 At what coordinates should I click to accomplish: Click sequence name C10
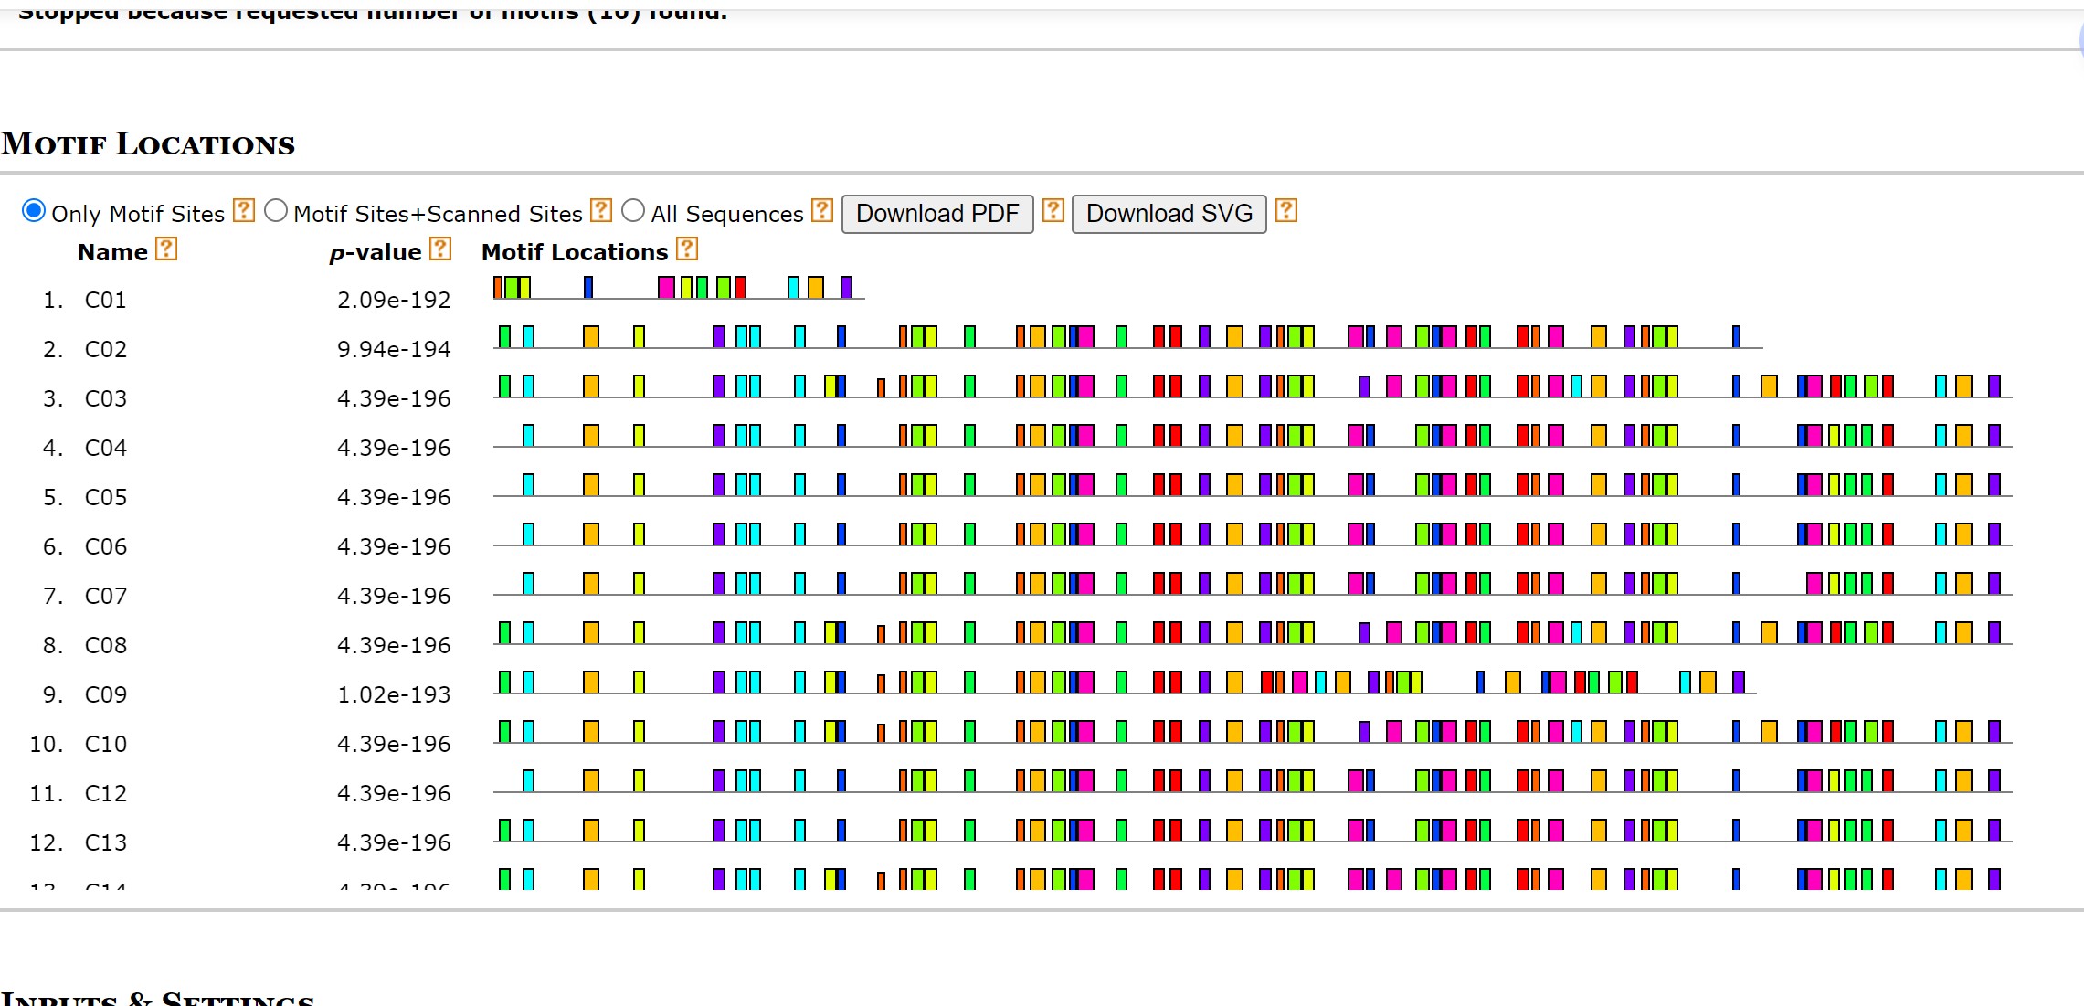tap(105, 745)
